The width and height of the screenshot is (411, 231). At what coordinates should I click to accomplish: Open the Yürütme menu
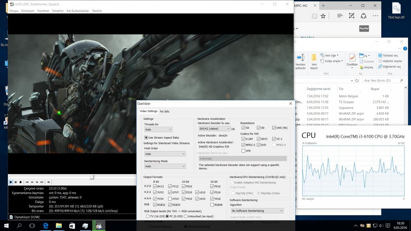coord(43,11)
